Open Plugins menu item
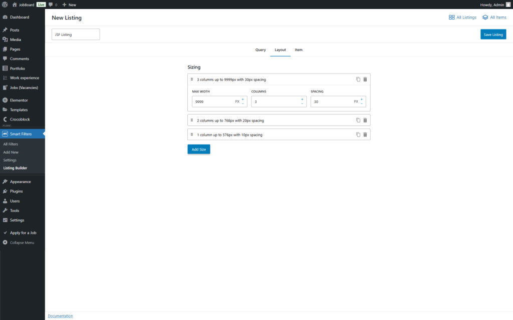This screenshot has width=513, height=320. [22, 191]
